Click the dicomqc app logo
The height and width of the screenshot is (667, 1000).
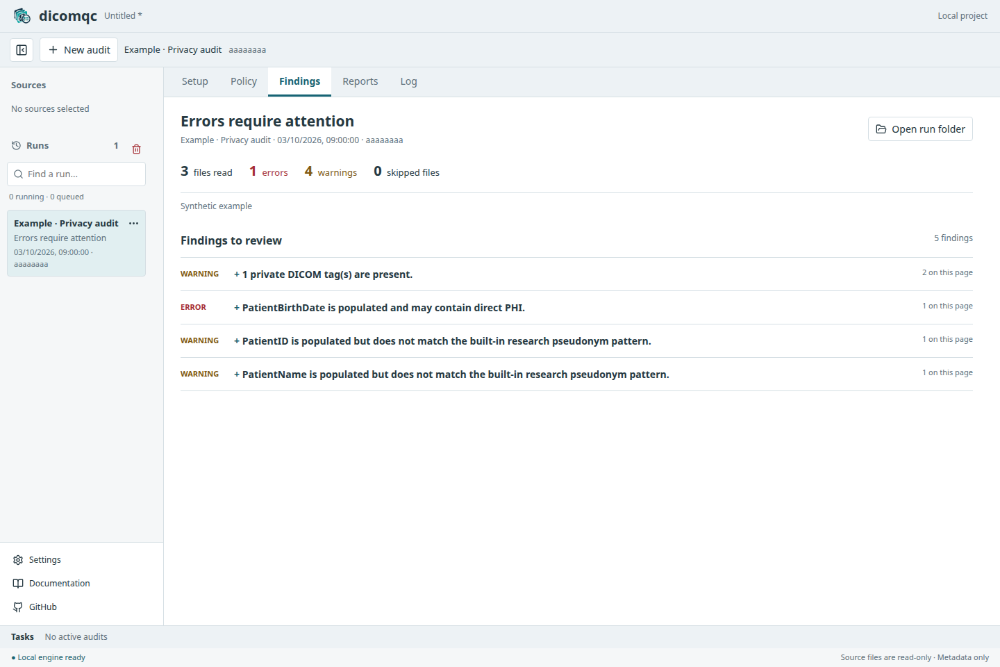point(22,15)
